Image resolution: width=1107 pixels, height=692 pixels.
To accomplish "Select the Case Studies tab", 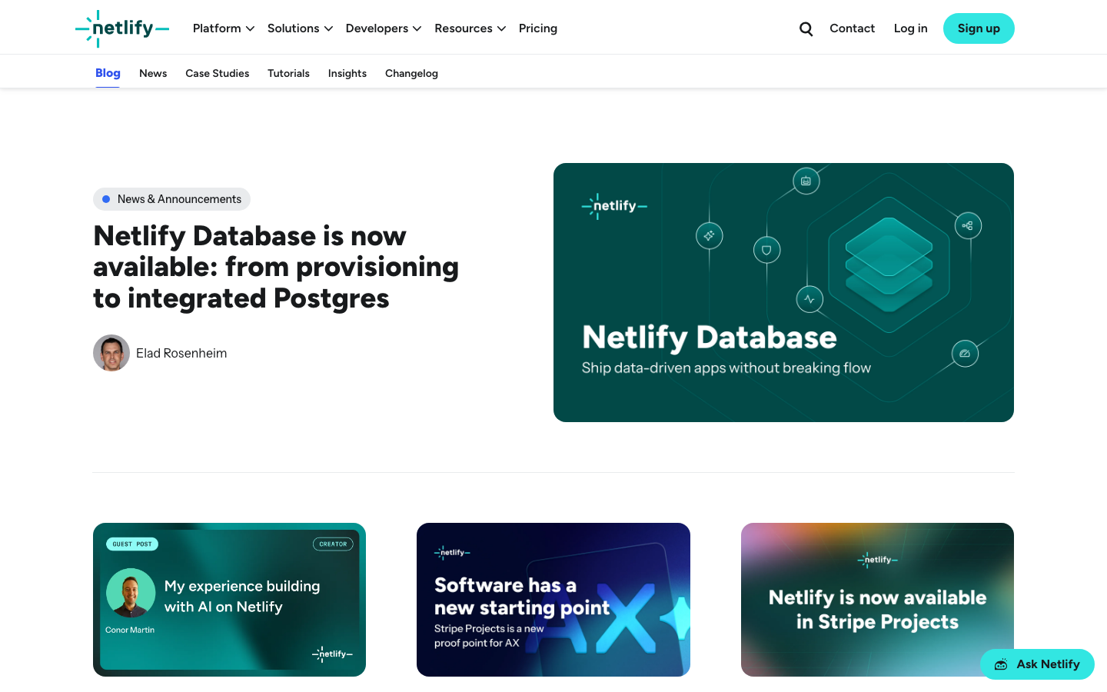I will tap(218, 73).
